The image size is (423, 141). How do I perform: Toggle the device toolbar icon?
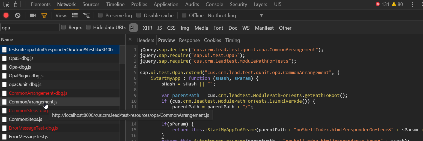[x=17, y=4]
